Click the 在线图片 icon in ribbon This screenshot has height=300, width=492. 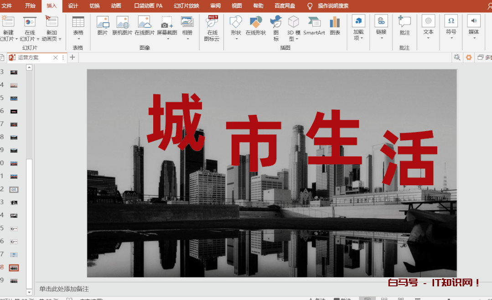coord(145,25)
